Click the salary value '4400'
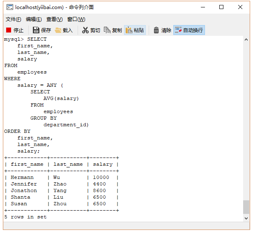This screenshot has width=253, height=232. (99, 184)
